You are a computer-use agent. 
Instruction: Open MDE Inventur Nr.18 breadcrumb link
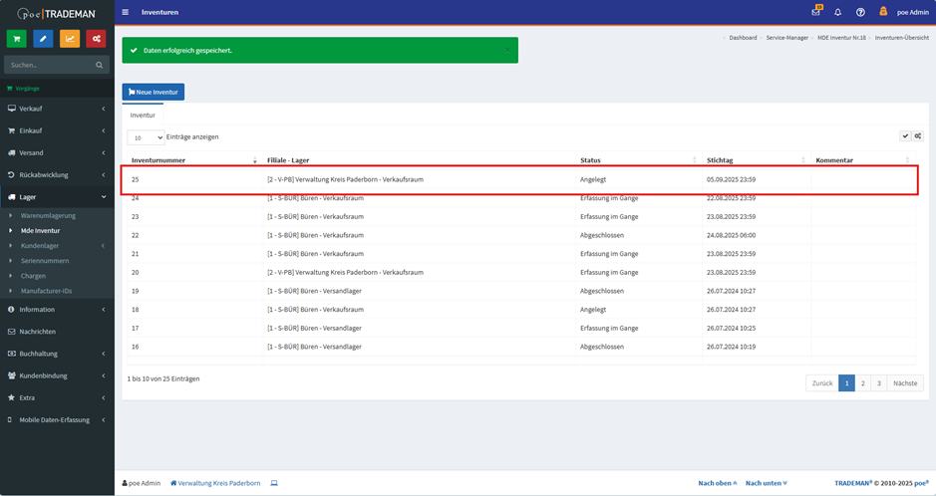click(841, 38)
